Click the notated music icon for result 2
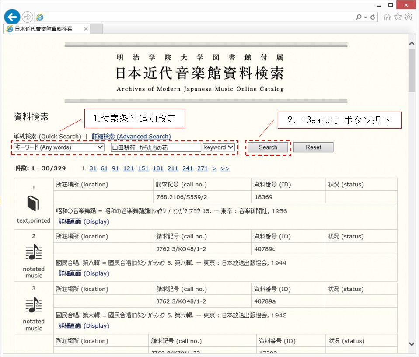This screenshot has height=357, width=419. [34, 253]
